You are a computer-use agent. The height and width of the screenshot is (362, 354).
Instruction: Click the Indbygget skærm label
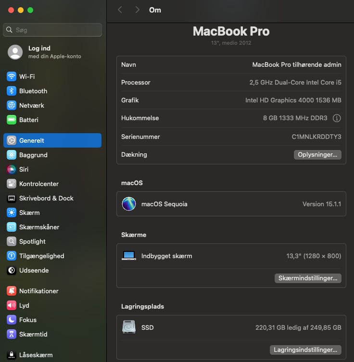[167, 256]
